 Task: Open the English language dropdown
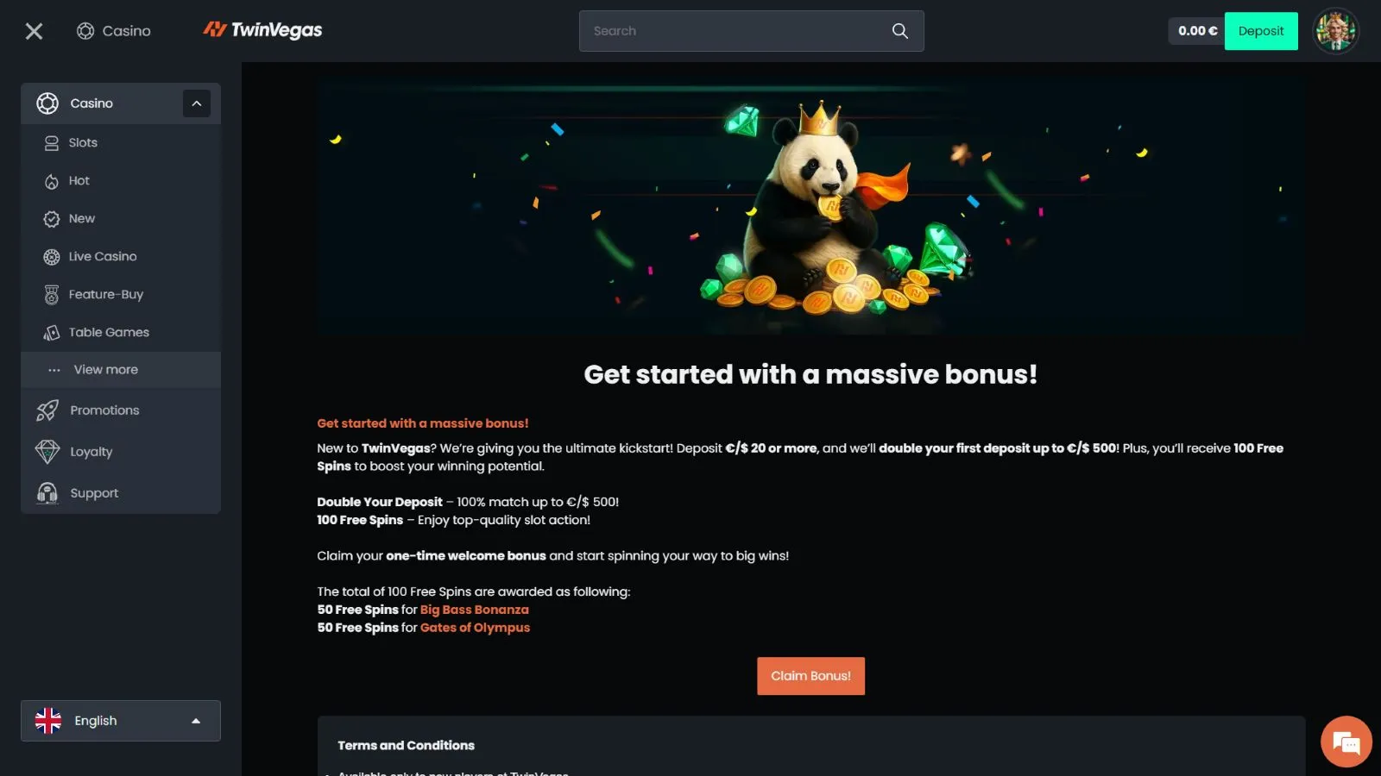tap(121, 721)
